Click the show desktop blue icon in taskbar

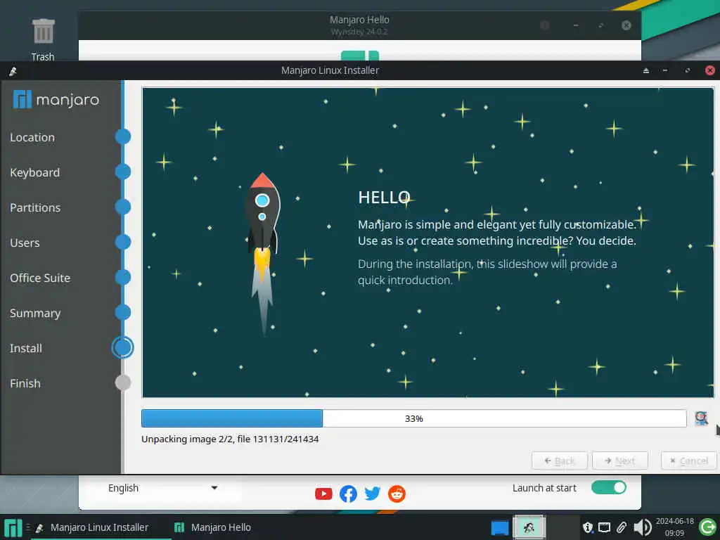(500, 527)
